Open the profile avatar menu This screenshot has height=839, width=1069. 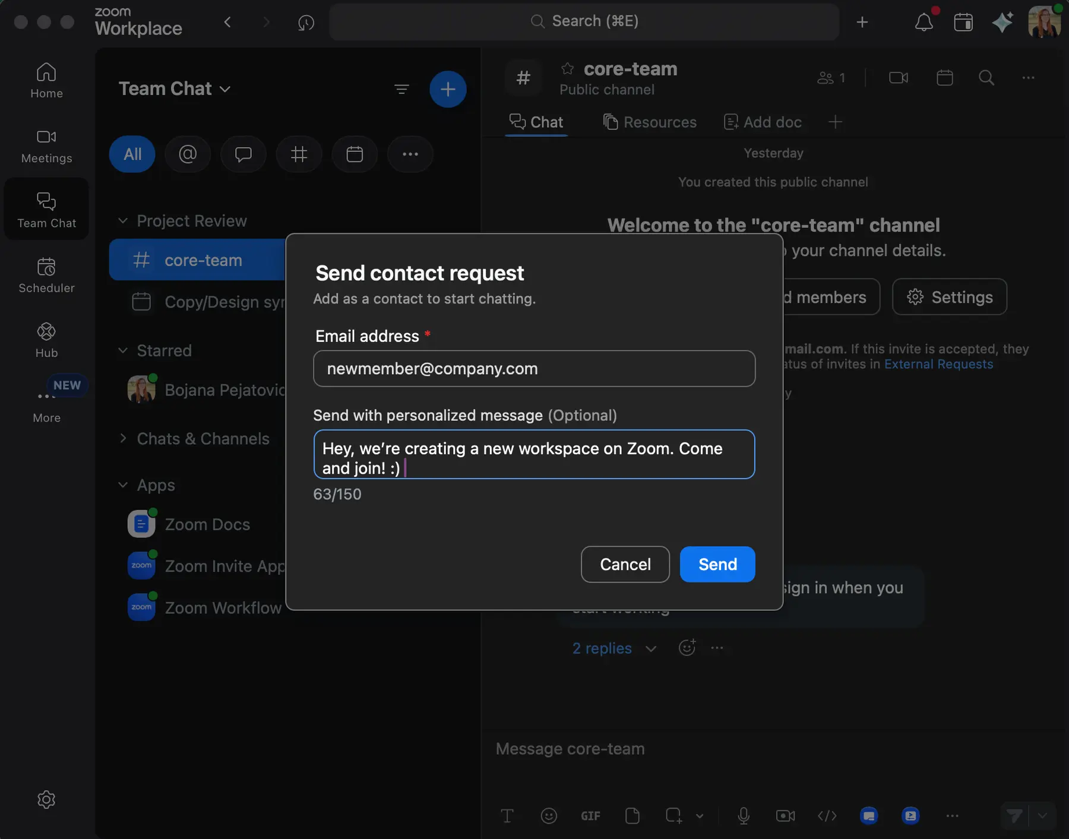pyautogui.click(x=1044, y=22)
